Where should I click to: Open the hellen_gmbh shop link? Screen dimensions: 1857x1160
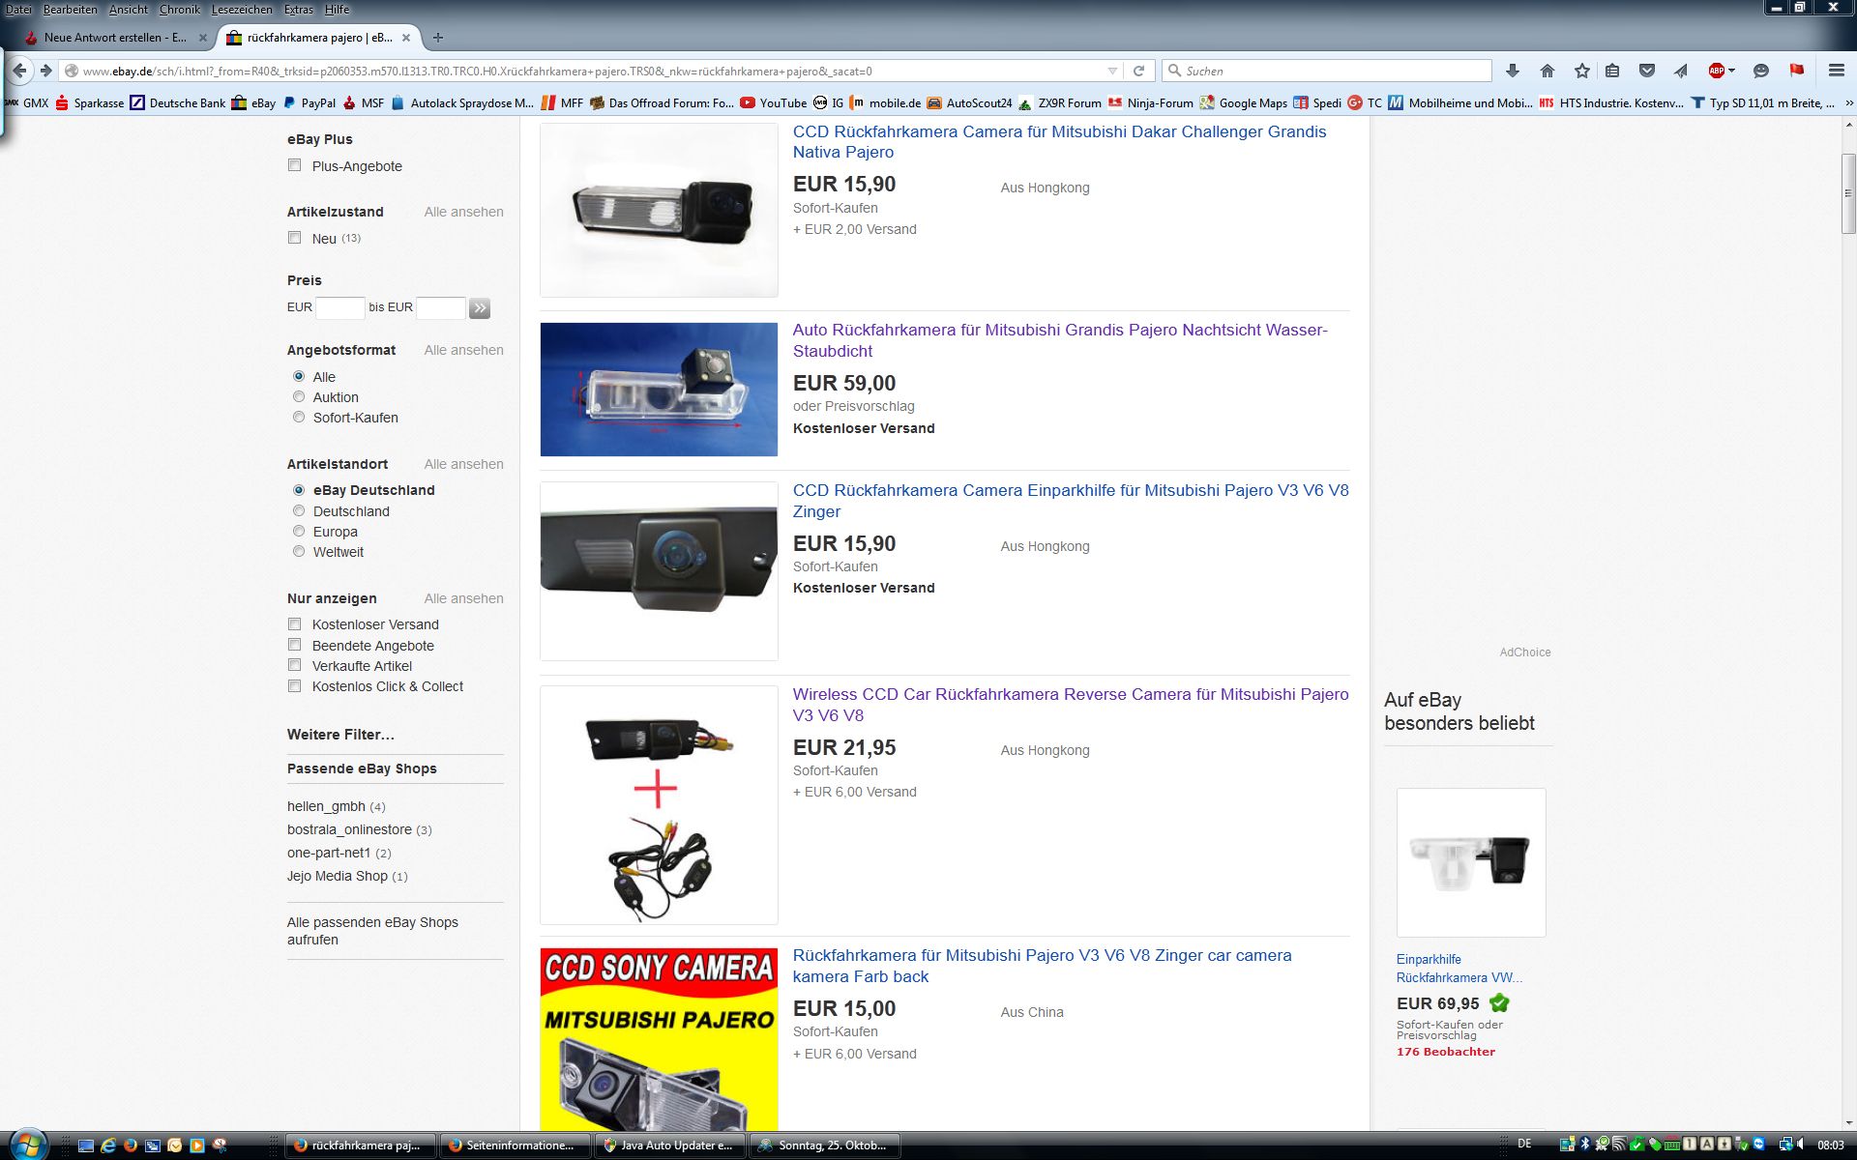tap(326, 806)
